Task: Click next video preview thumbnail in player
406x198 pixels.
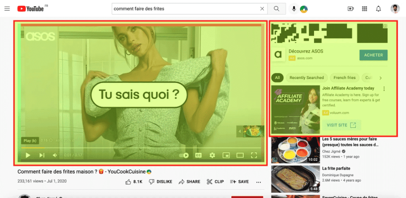Action: click(250, 131)
